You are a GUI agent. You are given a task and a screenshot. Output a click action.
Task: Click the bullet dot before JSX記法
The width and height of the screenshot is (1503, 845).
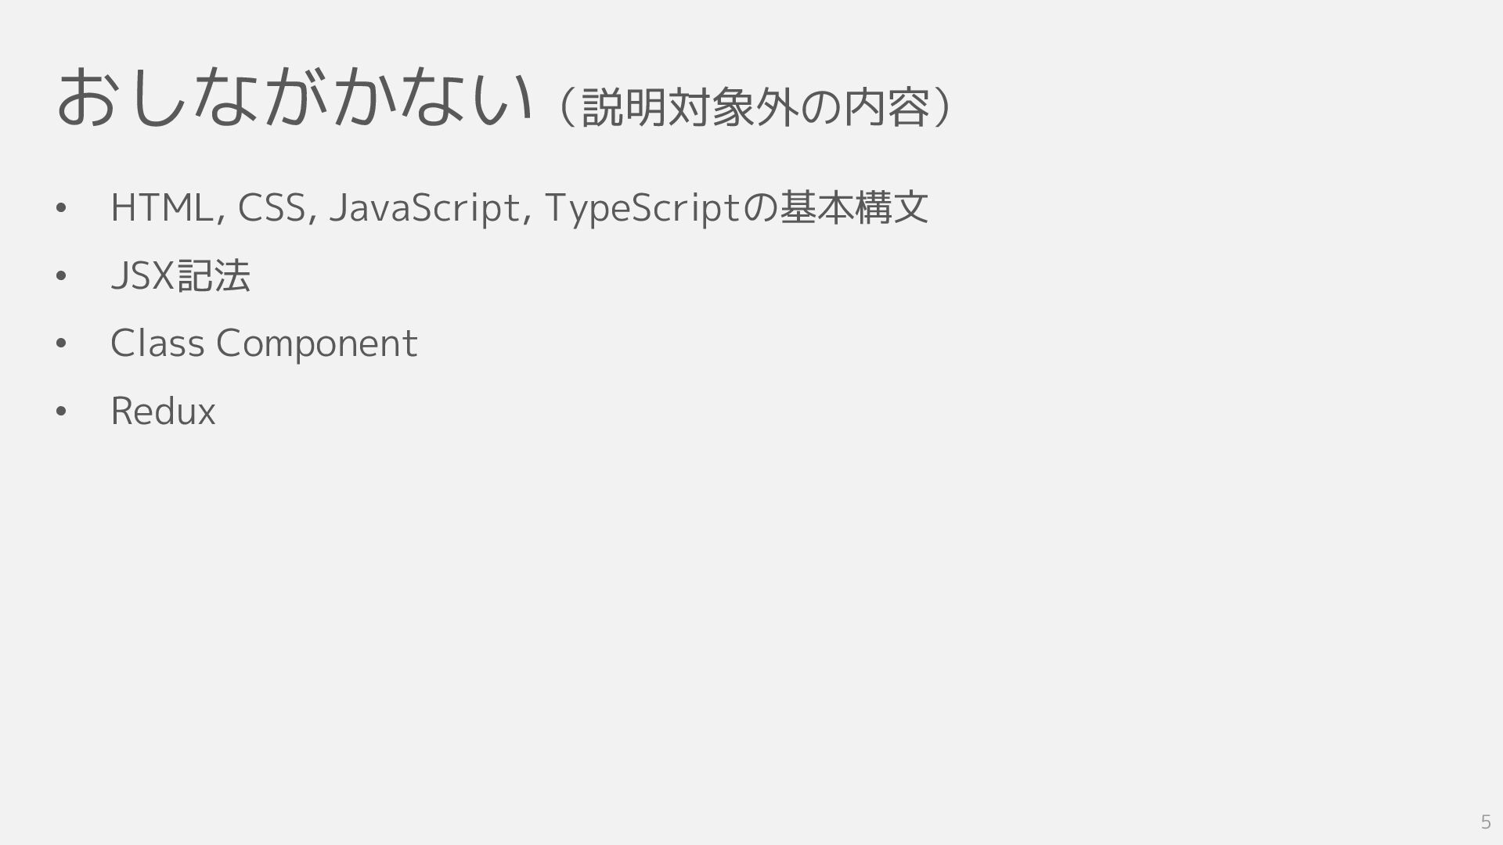tap(62, 277)
